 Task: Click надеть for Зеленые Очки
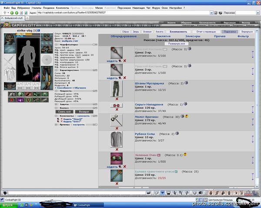(112, 167)
